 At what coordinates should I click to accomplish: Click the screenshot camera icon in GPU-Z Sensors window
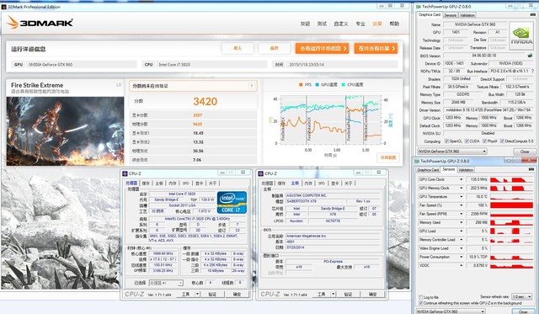531,169
